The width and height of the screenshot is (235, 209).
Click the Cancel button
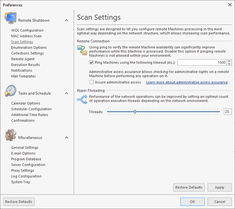click(219, 202)
